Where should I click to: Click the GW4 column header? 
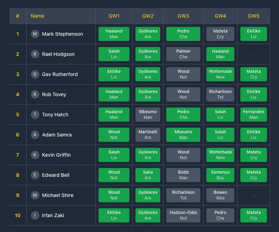tap(220, 16)
